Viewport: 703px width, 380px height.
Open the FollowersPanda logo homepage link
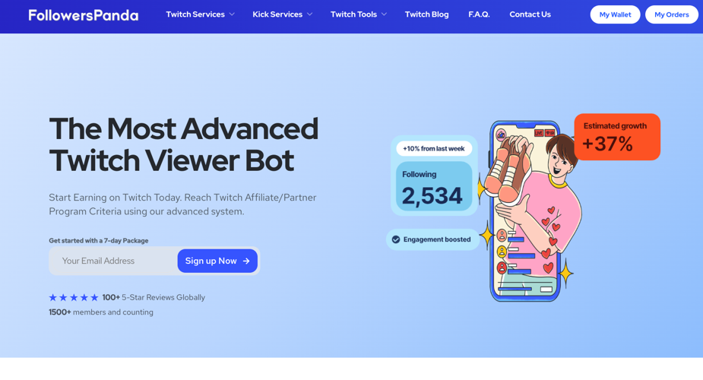pos(84,15)
